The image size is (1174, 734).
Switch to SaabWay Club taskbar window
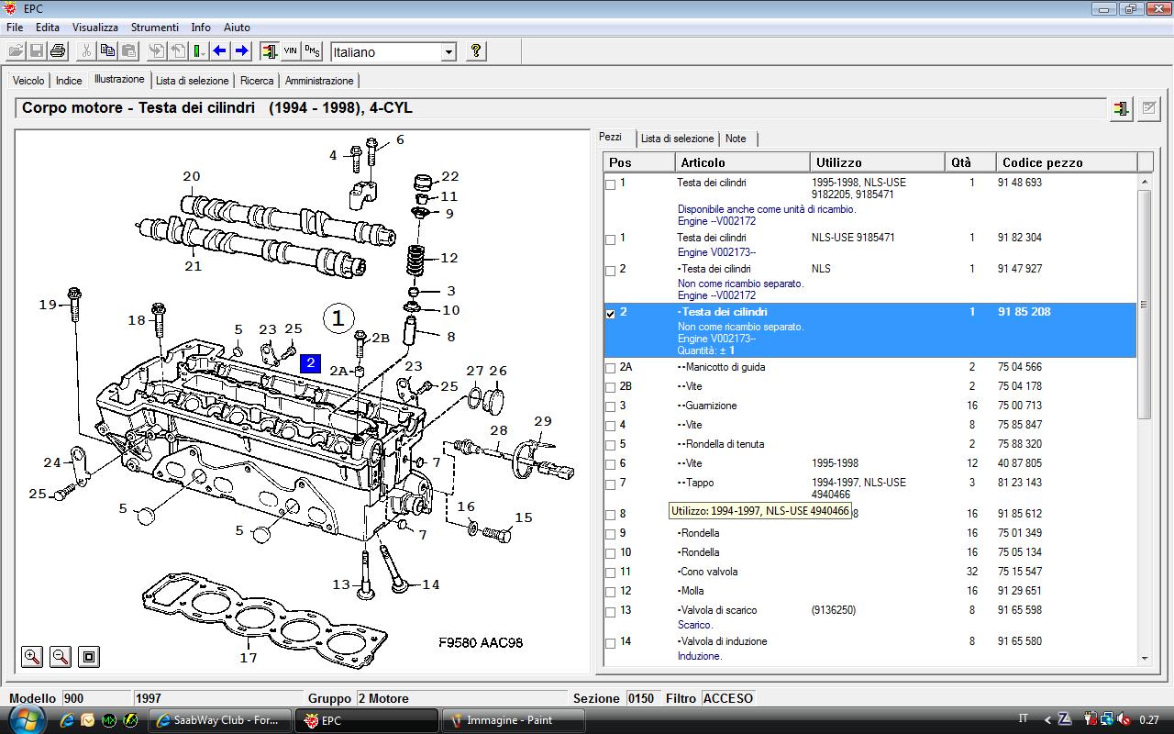(220, 720)
